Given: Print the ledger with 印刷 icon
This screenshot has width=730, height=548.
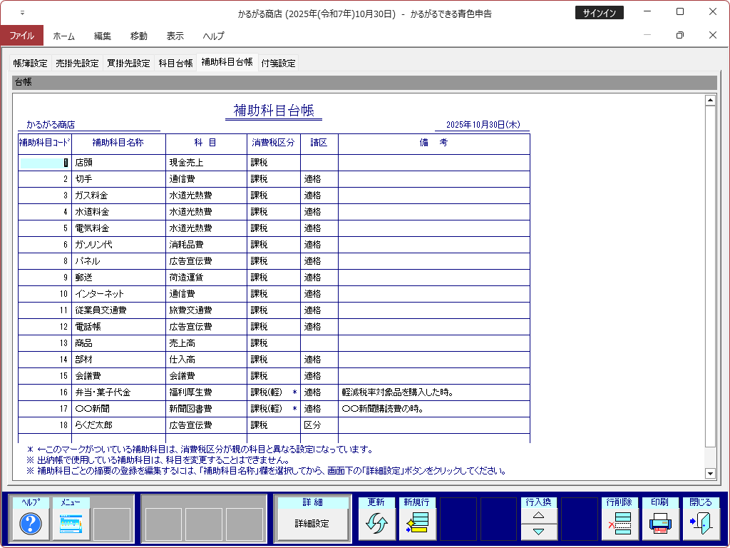Looking at the screenshot, I should (660, 524).
